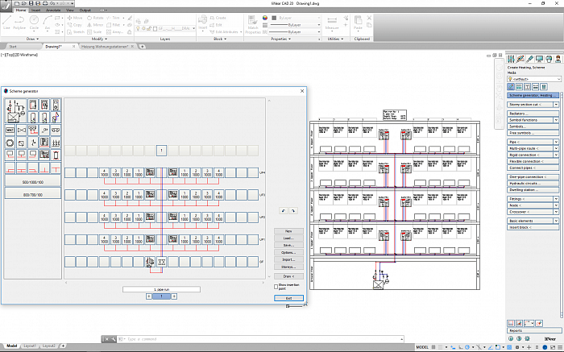Screen dimensions: 564x352
Task: Open the Storeys... dialog
Action: click(x=288, y=267)
